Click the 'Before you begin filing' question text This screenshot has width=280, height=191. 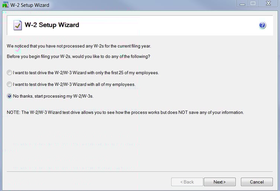tap(81, 56)
